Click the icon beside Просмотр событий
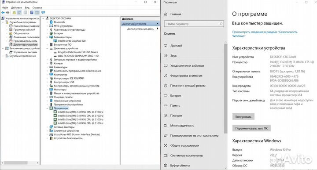Image resolution: width=317 pixels, height=170 pixels. (x=11, y=29)
